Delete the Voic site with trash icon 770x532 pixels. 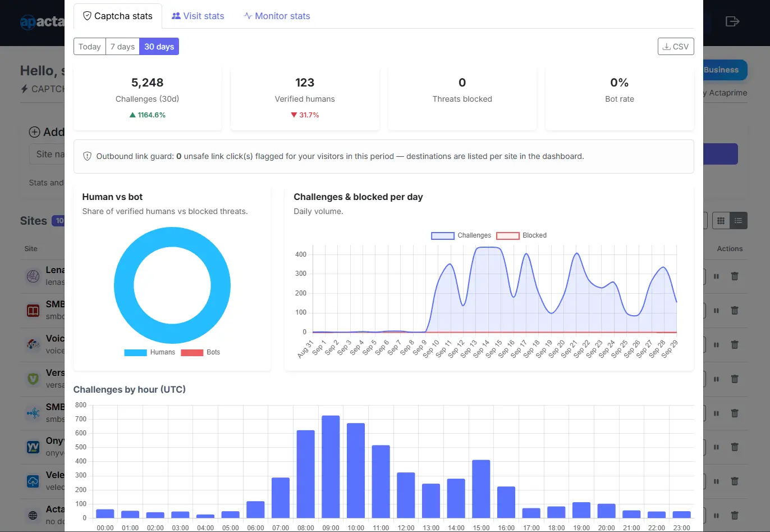click(x=734, y=345)
